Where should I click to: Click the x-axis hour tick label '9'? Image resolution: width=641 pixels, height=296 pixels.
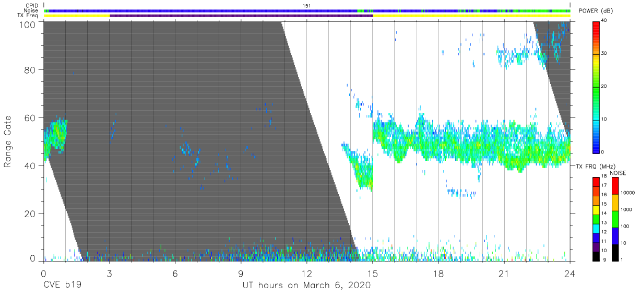pos(241,273)
